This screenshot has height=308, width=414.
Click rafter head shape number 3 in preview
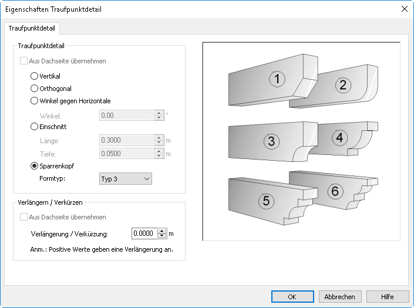[272, 141]
